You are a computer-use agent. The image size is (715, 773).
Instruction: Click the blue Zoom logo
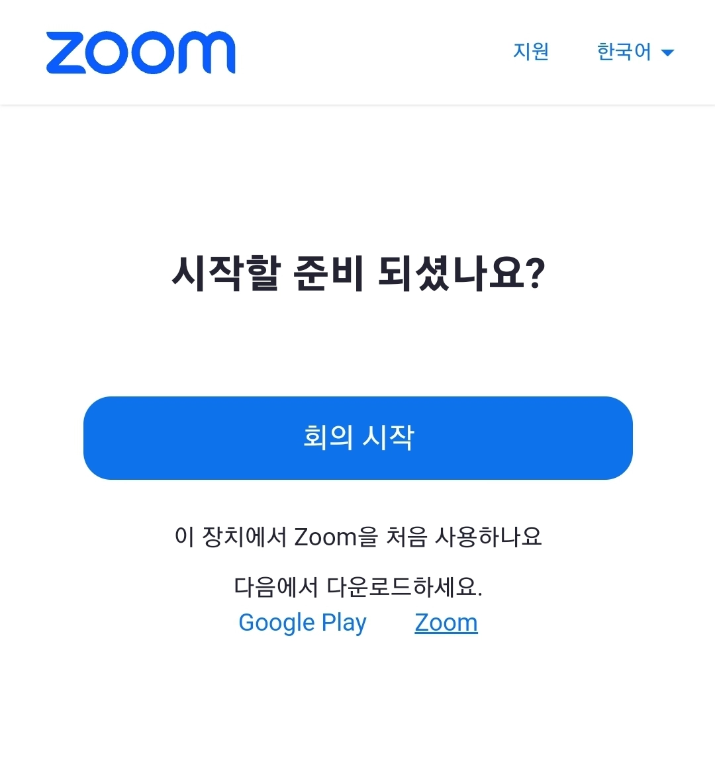(x=140, y=53)
